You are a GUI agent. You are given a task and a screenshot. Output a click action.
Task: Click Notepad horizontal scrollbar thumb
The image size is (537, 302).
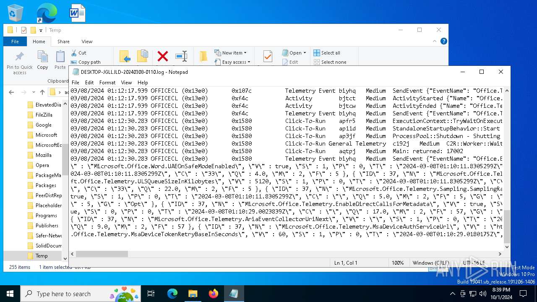pos(102,254)
